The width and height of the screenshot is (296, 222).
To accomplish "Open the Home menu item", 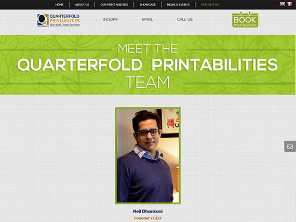I will point(59,5).
